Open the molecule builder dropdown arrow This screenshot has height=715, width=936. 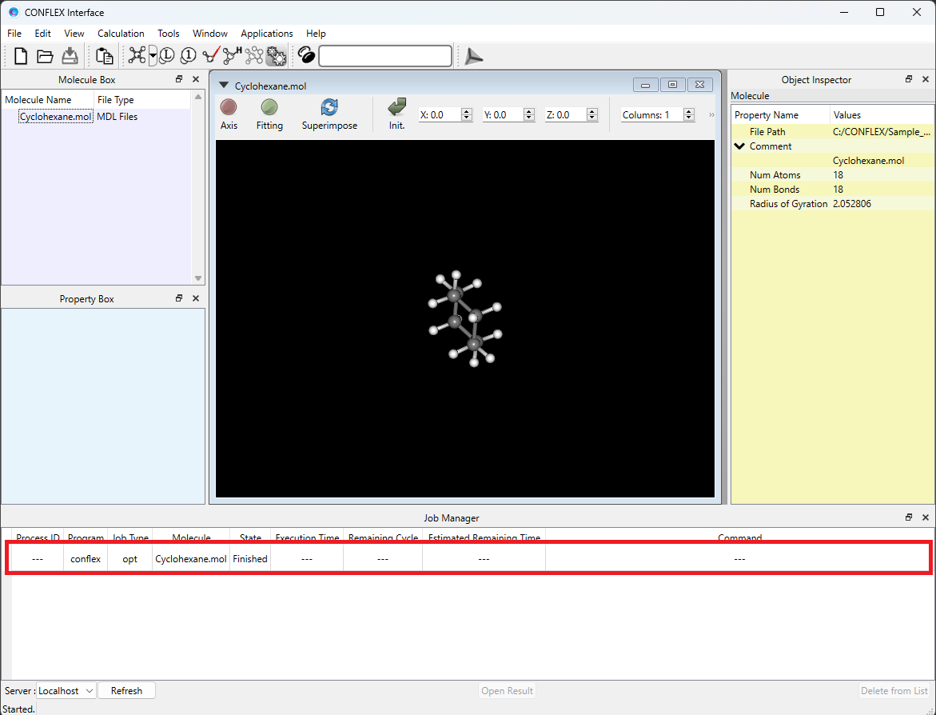click(153, 57)
